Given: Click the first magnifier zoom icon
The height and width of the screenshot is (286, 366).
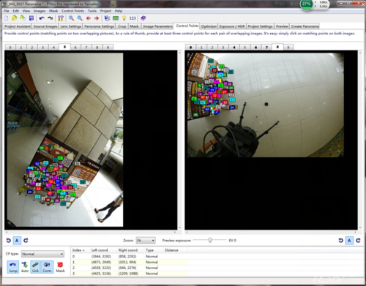Looking at the screenshot, I should point(71,18).
